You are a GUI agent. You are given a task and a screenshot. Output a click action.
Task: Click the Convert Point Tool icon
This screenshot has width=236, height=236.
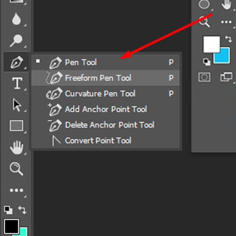pyautogui.click(x=56, y=140)
